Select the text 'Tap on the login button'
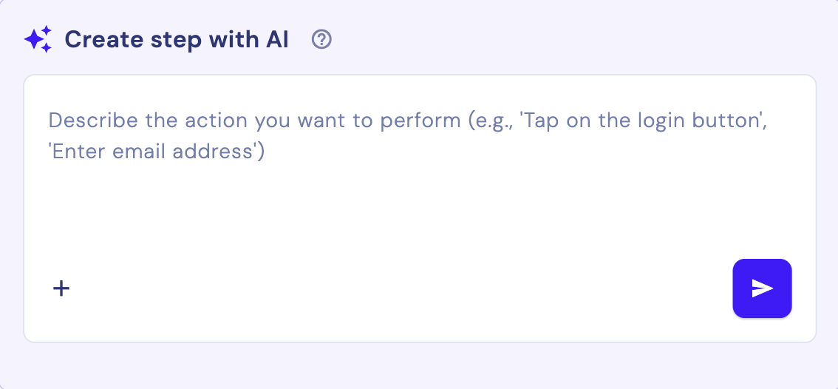Viewport: 838px width, 389px height. 643,121
